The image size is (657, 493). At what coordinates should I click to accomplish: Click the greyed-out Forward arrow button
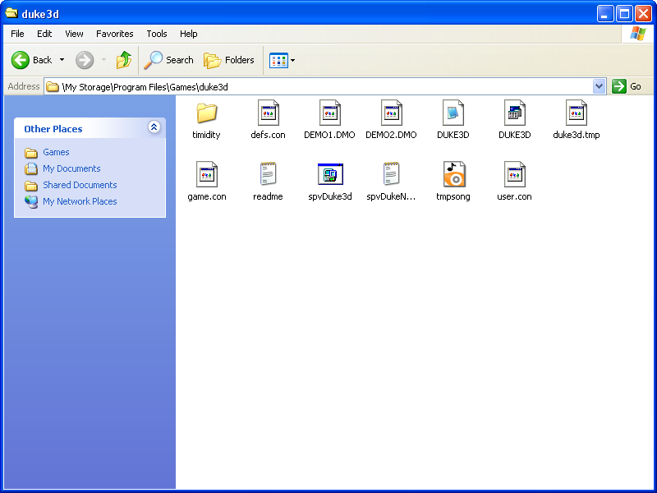click(85, 60)
